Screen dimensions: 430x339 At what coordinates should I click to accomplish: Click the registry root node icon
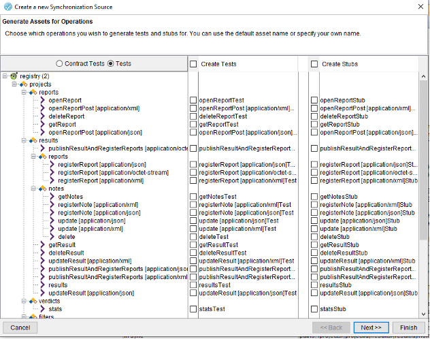coord(14,76)
